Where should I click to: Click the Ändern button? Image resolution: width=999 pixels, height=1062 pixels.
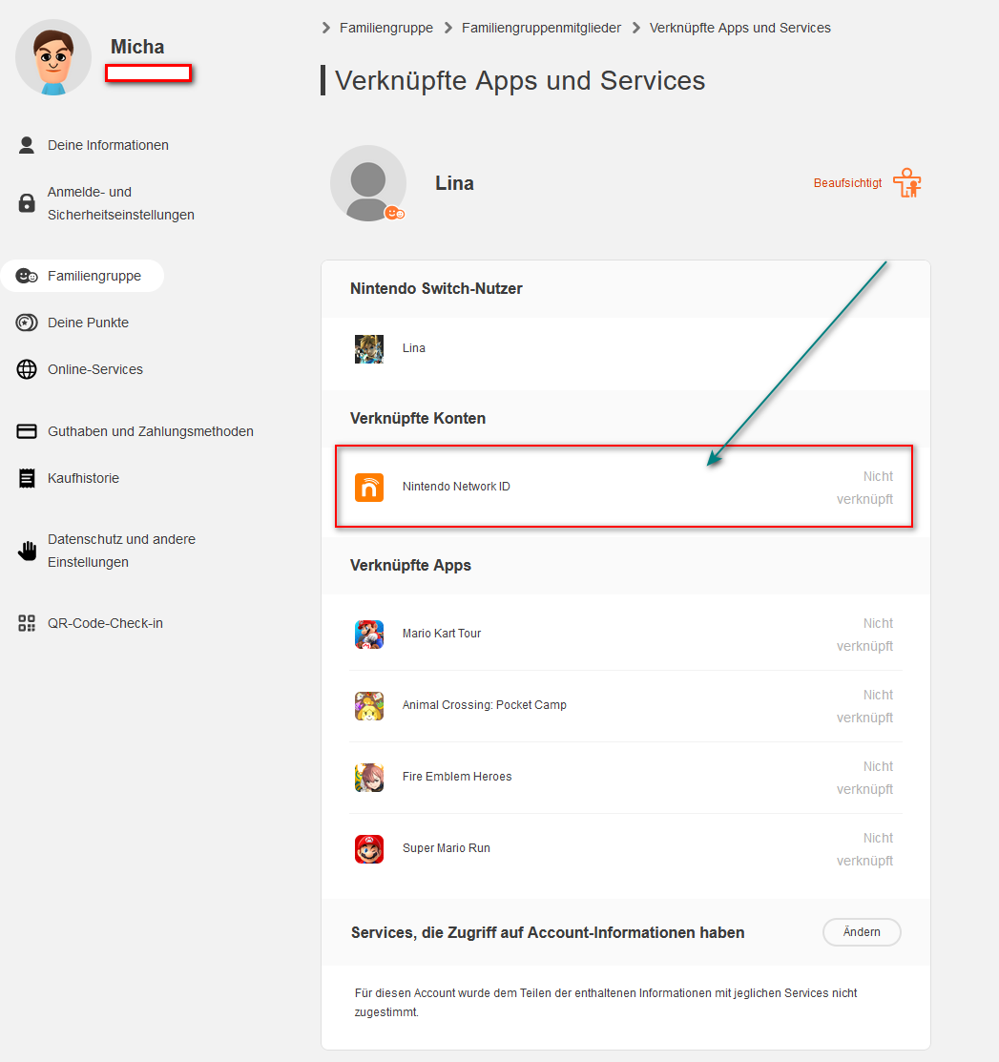click(x=862, y=932)
